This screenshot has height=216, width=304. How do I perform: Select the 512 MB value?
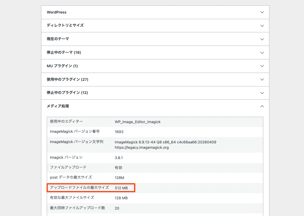coord(121,188)
